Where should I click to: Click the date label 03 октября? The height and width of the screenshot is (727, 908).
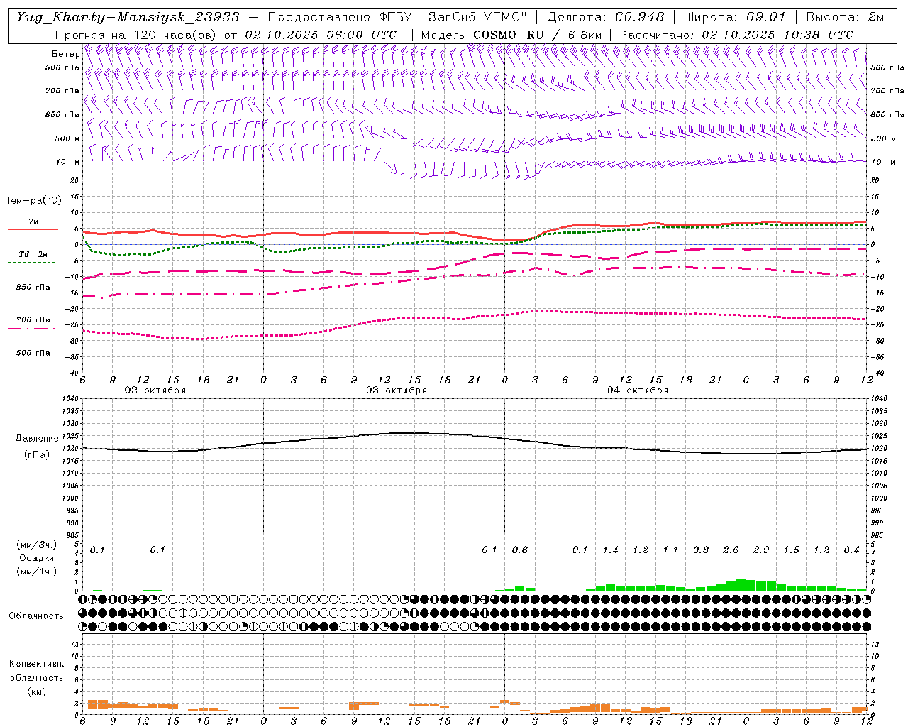[397, 390]
